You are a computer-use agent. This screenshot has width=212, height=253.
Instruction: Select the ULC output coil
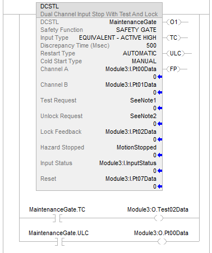[x=176, y=53]
